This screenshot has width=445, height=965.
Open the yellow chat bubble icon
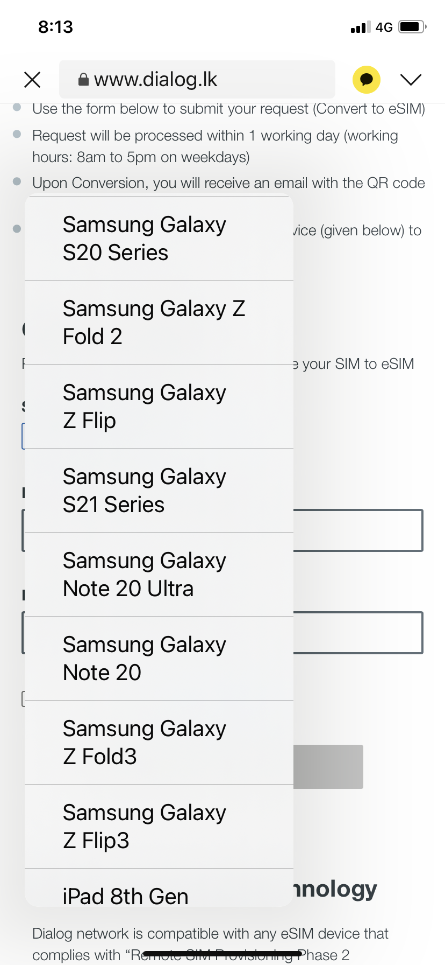pos(367,80)
